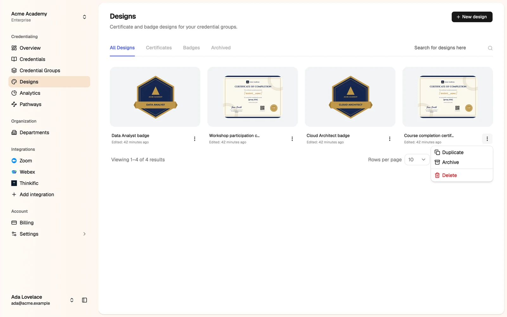Click the Webex integration icon

click(14, 172)
